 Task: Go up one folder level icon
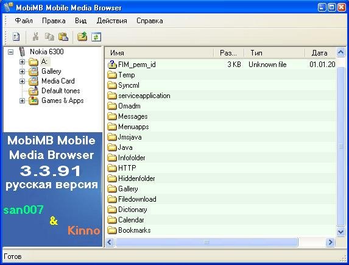(82, 37)
